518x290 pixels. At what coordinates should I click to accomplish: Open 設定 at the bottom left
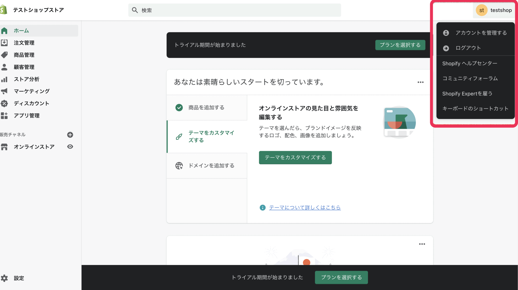click(18, 278)
